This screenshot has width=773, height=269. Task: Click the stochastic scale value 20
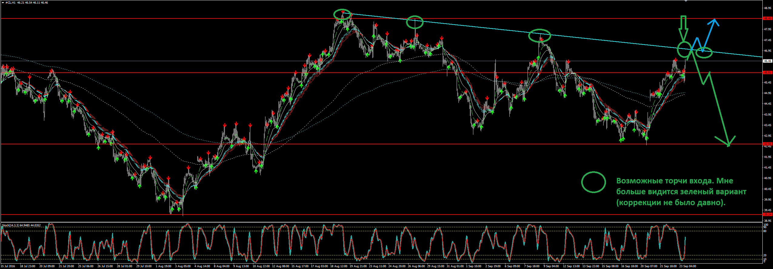point(765,255)
